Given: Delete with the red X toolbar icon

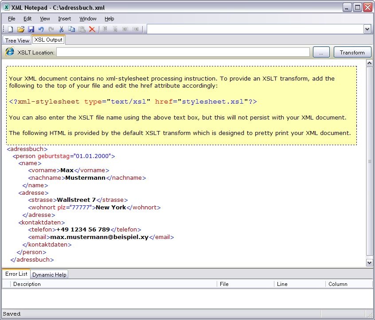Looking at the screenshot, I should 92,29.
